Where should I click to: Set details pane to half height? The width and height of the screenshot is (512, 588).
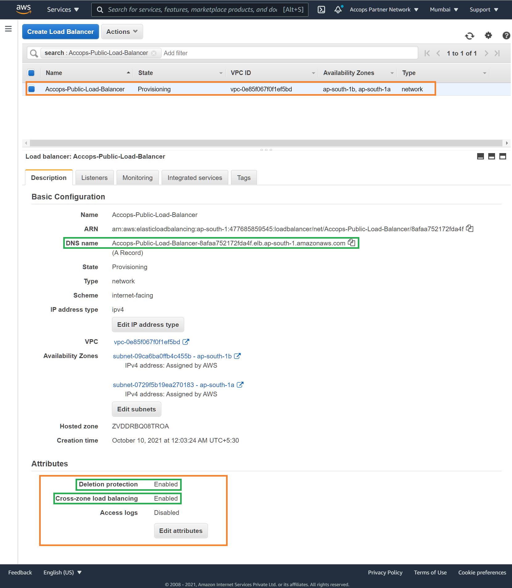(x=492, y=156)
